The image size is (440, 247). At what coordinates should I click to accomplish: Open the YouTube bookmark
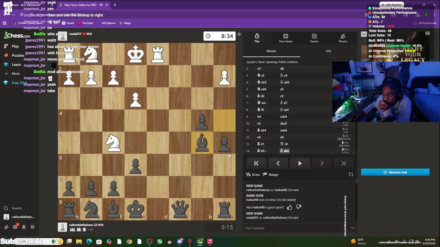tap(86, 23)
